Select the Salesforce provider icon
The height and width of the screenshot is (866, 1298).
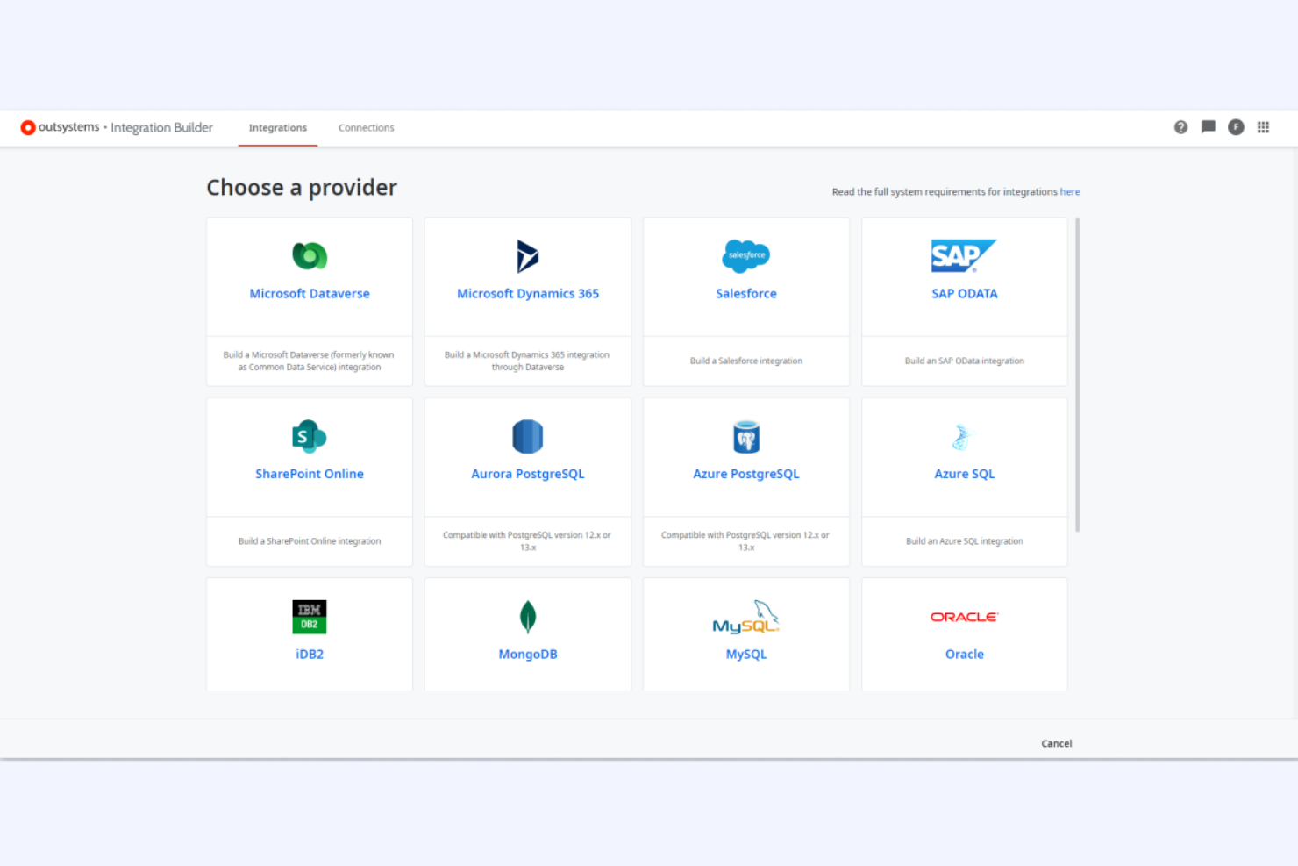point(745,256)
